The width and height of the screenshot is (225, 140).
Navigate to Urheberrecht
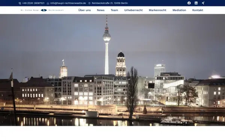click(133, 10)
